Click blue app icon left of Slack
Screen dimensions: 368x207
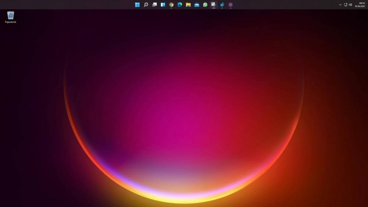222,5
